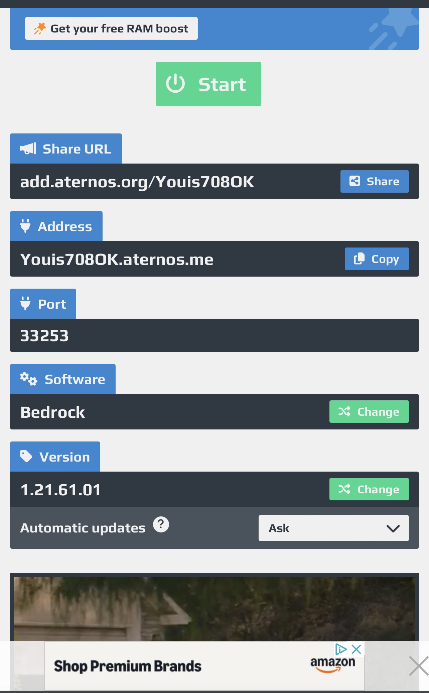
Task: Click the Shop Premium Brands ad
Action: [x=128, y=666]
